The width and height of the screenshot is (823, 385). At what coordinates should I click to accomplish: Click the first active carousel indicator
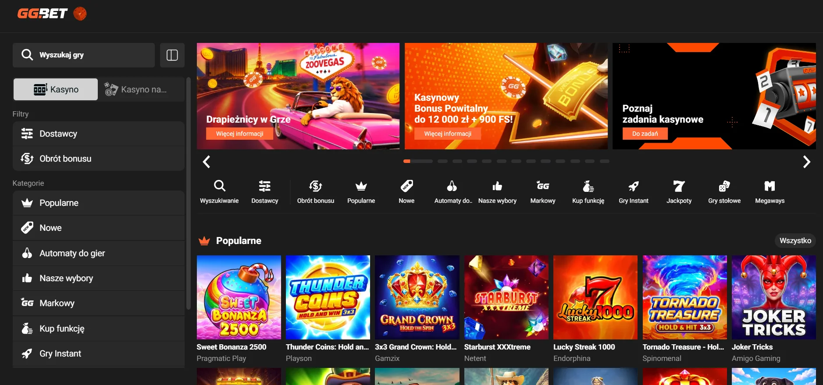(x=418, y=161)
